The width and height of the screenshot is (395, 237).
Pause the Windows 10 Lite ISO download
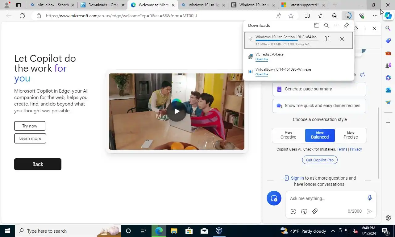point(327,39)
